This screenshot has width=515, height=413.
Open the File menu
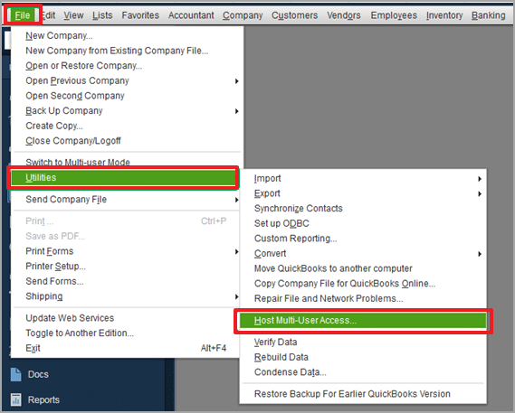[x=23, y=15]
